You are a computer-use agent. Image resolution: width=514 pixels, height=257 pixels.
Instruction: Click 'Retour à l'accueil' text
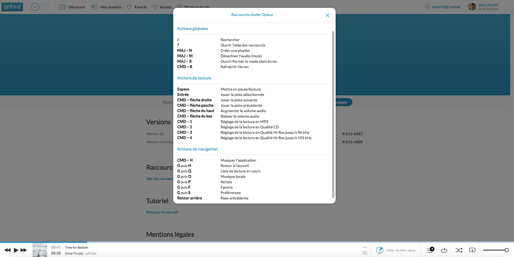click(235, 166)
